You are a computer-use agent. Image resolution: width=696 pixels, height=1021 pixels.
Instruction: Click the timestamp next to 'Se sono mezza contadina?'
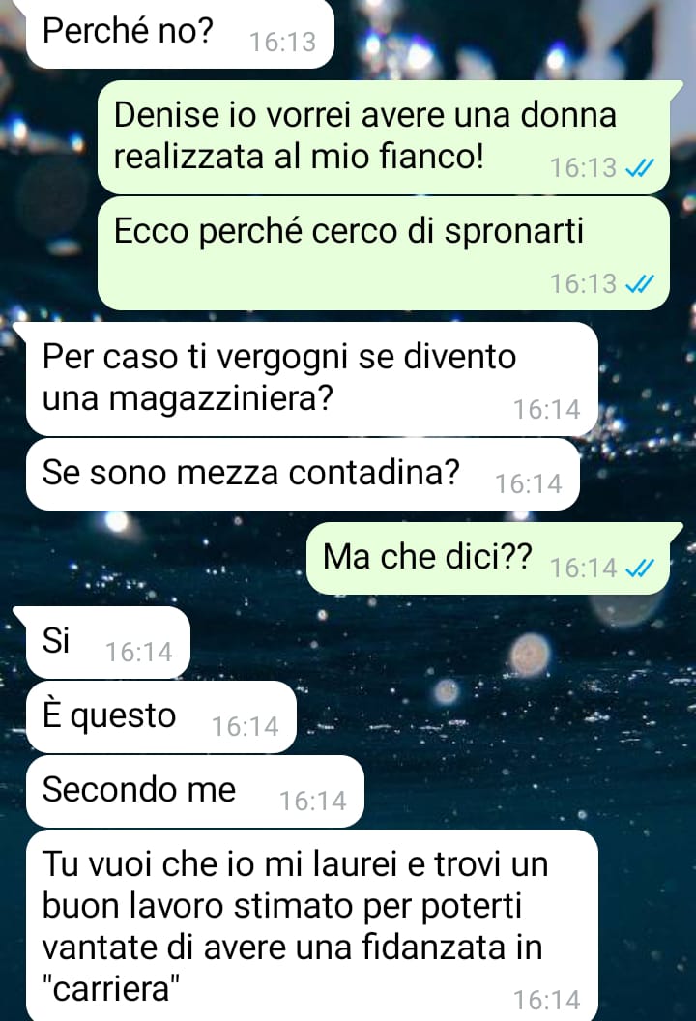pyautogui.click(x=529, y=483)
